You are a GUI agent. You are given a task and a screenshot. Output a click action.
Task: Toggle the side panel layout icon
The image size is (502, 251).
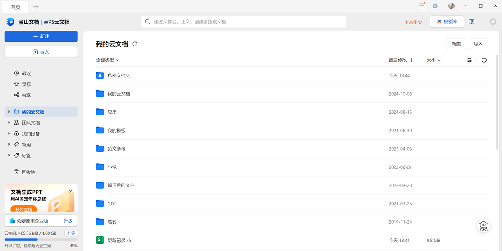[x=471, y=22]
